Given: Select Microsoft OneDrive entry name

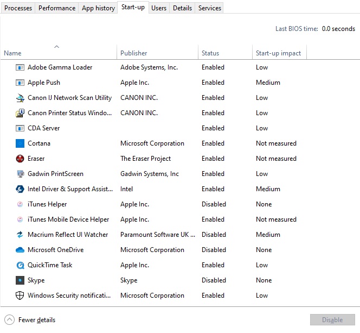Looking at the screenshot, I should [55, 250].
